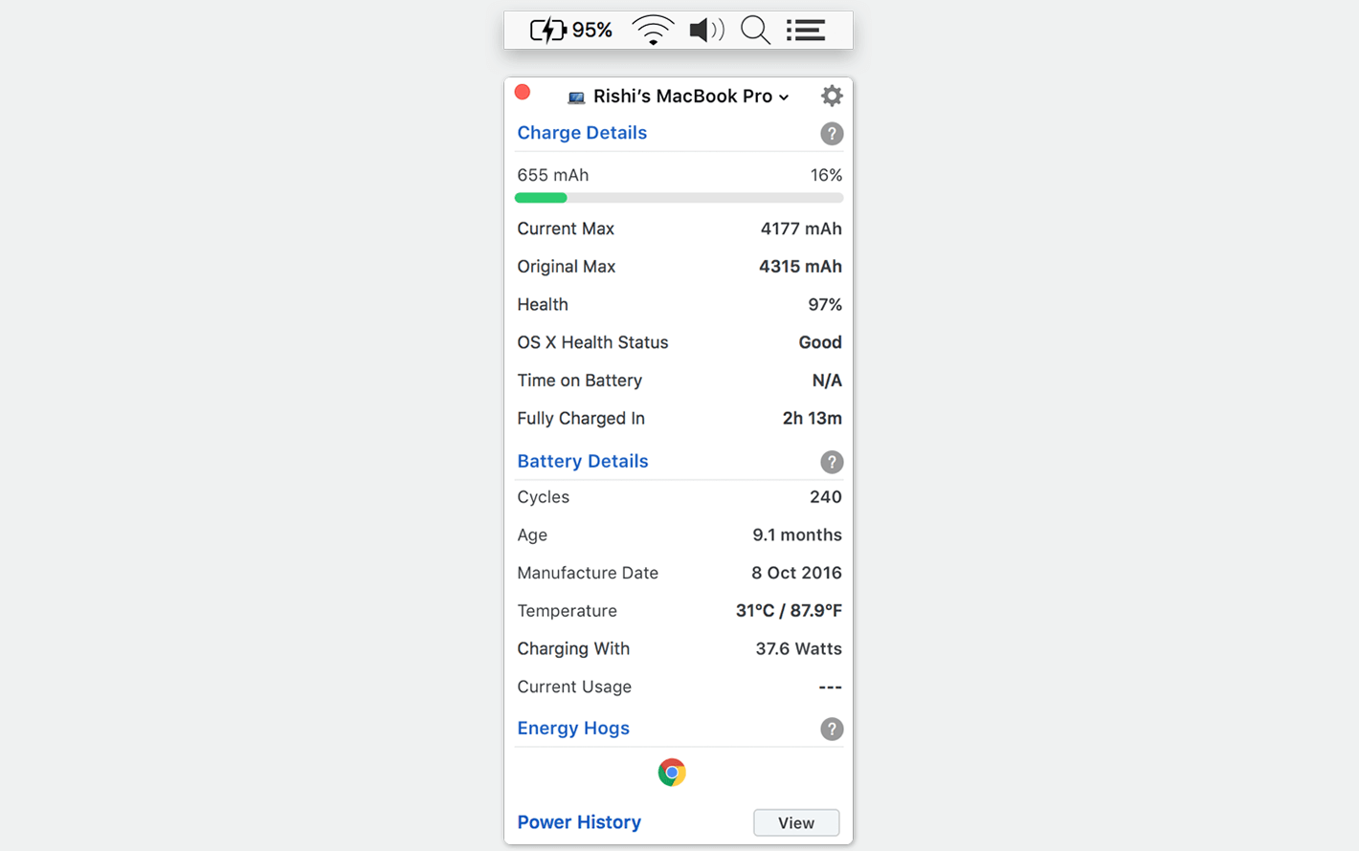This screenshot has height=851, width=1359.
Task: Expand Rishi's MacBook Pro device dropdown
Action: point(691,97)
